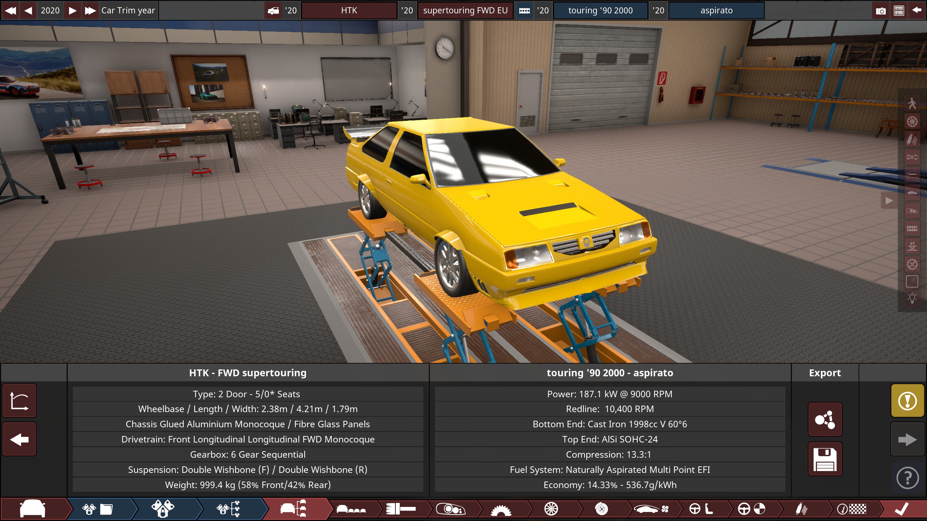The height and width of the screenshot is (521, 927).
Task: Click the route path icon at the bottom left
Action: (x=19, y=401)
